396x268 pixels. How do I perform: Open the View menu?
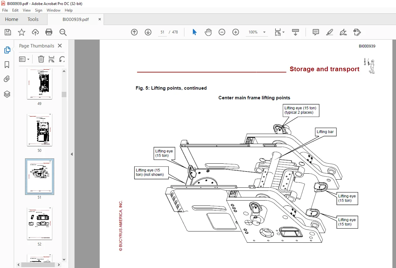point(27,10)
